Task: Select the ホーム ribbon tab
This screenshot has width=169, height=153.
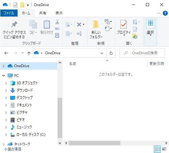Action: pos(26,13)
